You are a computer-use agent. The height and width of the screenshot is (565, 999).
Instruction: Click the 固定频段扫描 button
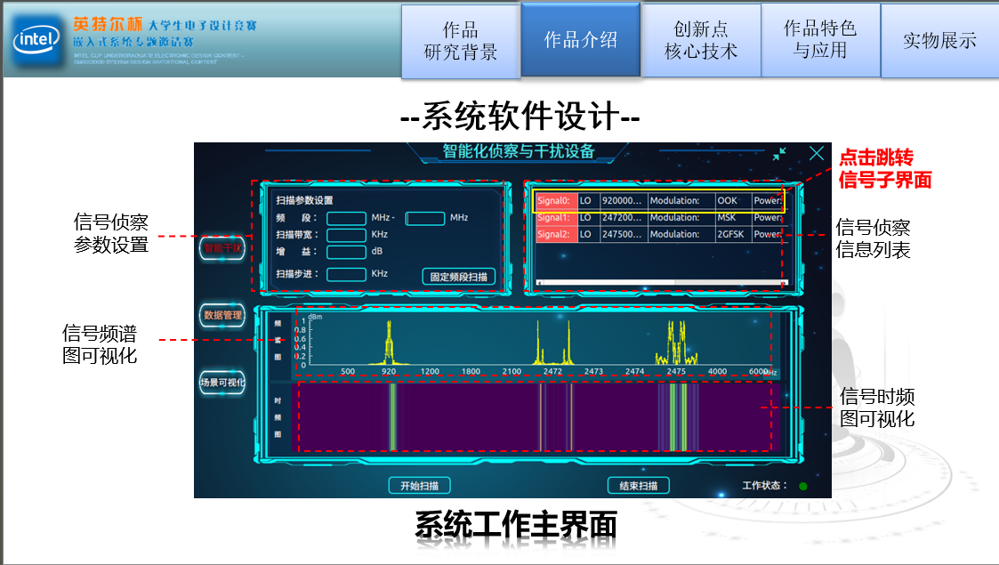click(459, 277)
